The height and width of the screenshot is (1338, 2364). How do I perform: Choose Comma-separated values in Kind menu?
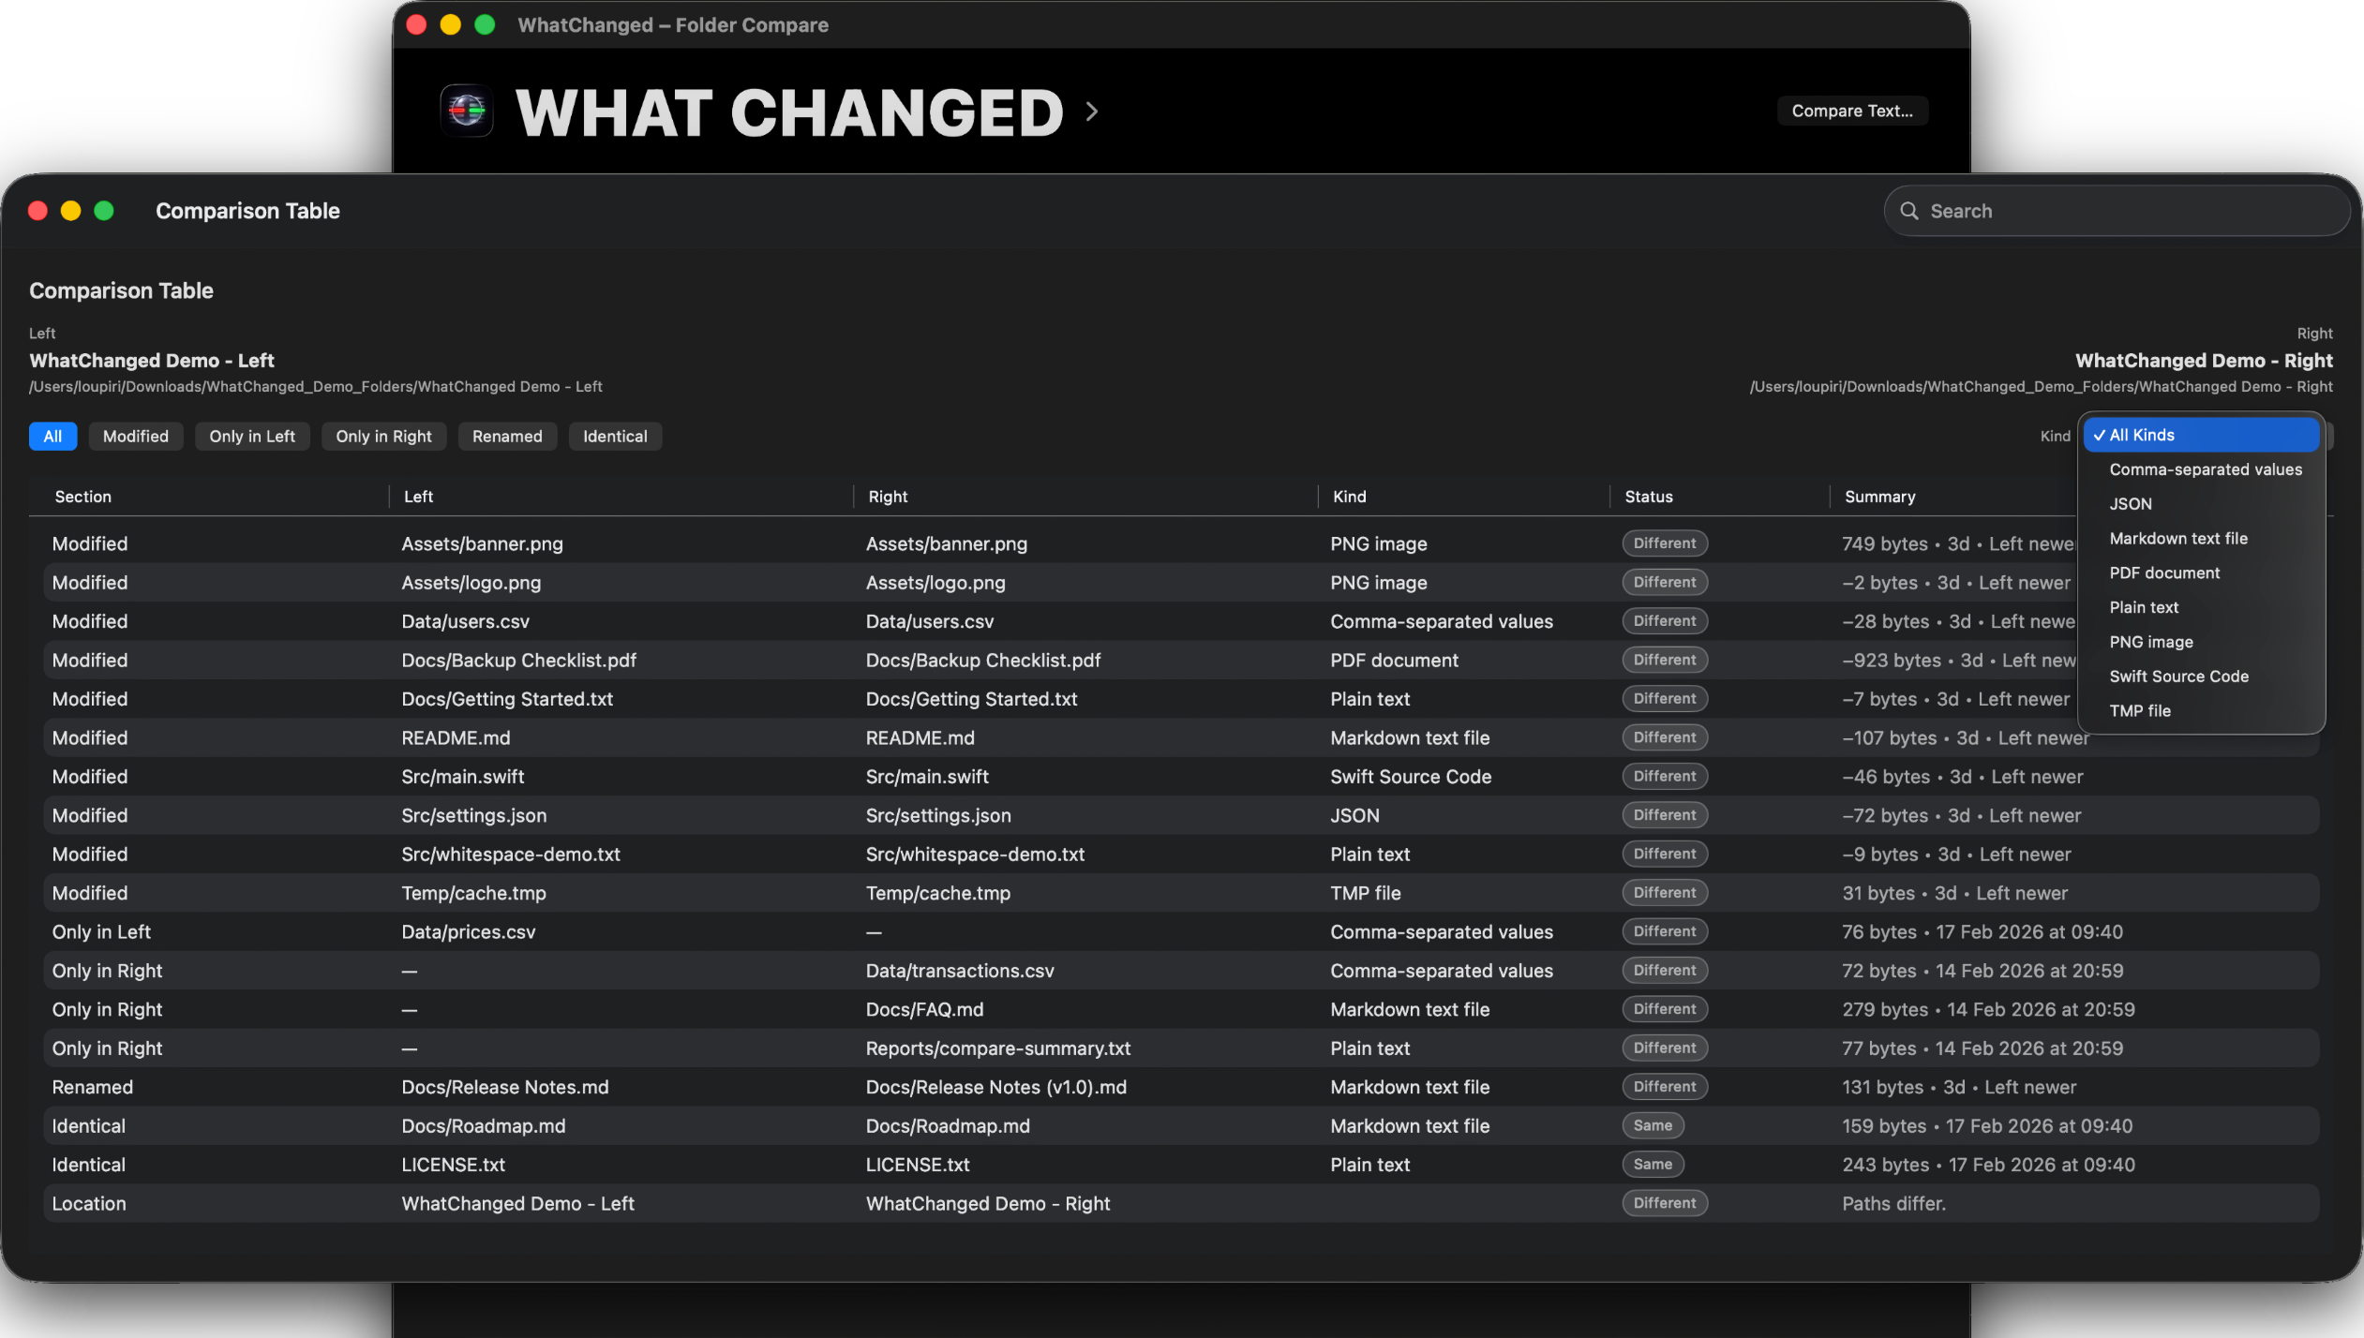[2201, 469]
